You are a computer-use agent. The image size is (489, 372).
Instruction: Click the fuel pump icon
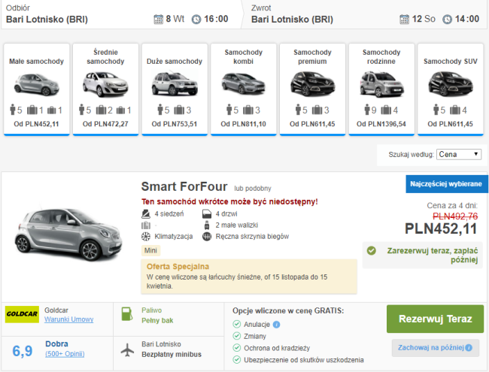click(x=126, y=313)
